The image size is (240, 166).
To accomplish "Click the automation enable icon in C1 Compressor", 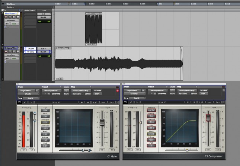I will click(173, 90).
